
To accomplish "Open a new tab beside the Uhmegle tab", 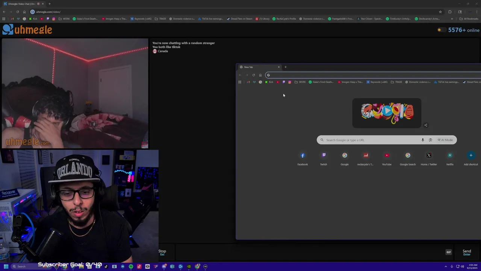I will (49, 4).
